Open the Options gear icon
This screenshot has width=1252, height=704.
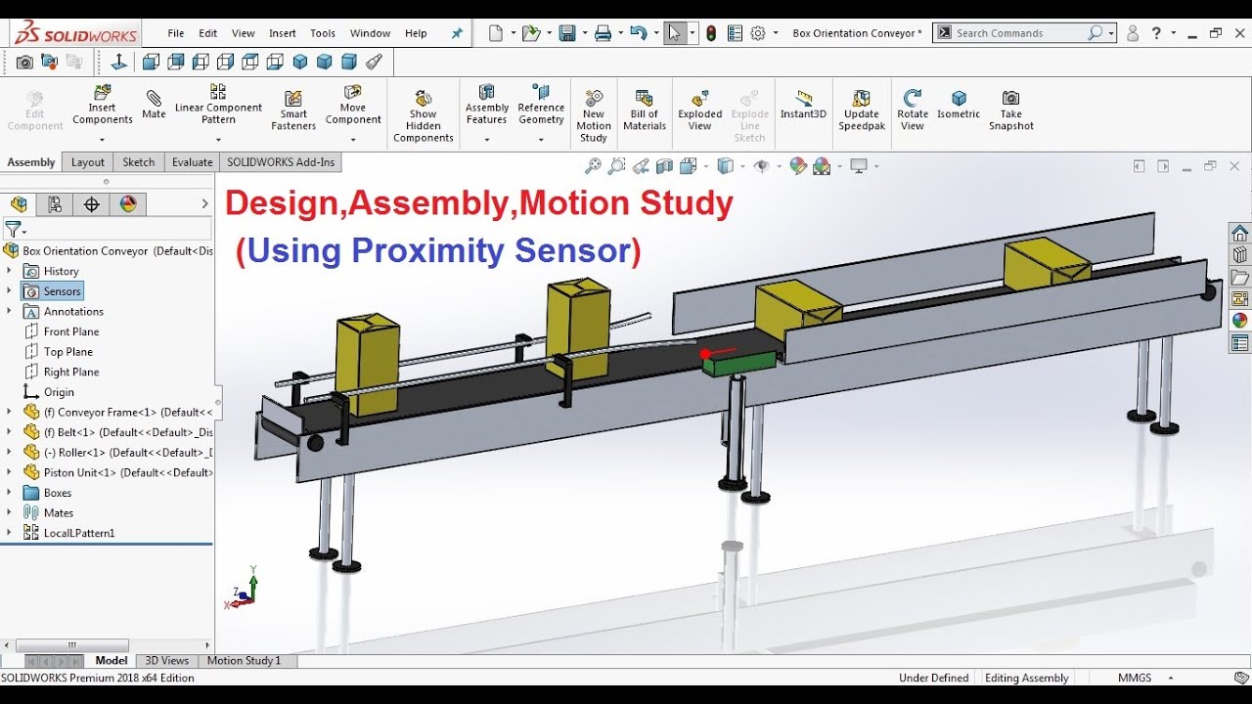[758, 33]
